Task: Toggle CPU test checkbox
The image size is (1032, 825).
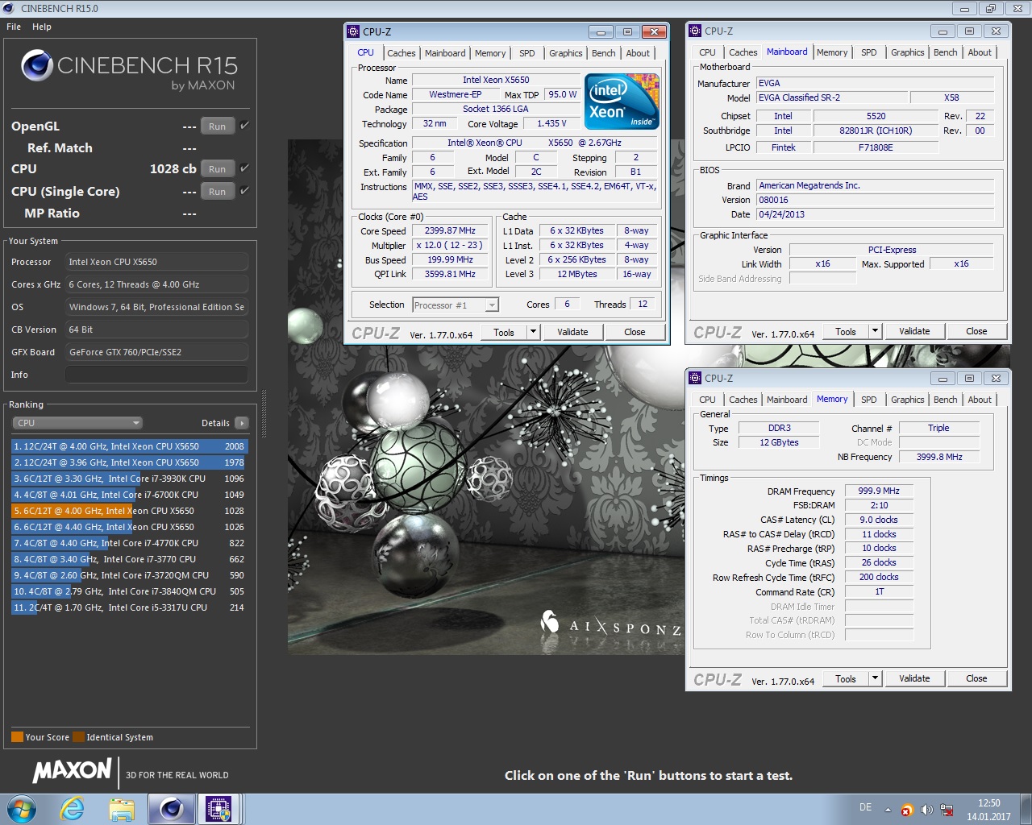Action: point(244,168)
